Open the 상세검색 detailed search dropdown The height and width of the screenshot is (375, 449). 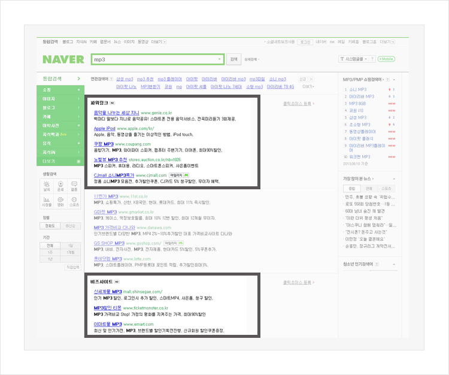click(251, 59)
